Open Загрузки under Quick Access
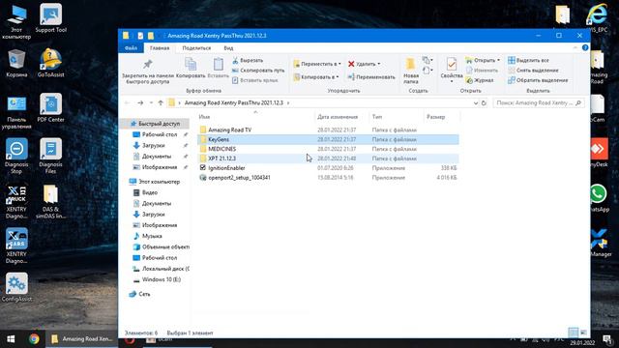This screenshot has width=619, height=348. (x=153, y=145)
